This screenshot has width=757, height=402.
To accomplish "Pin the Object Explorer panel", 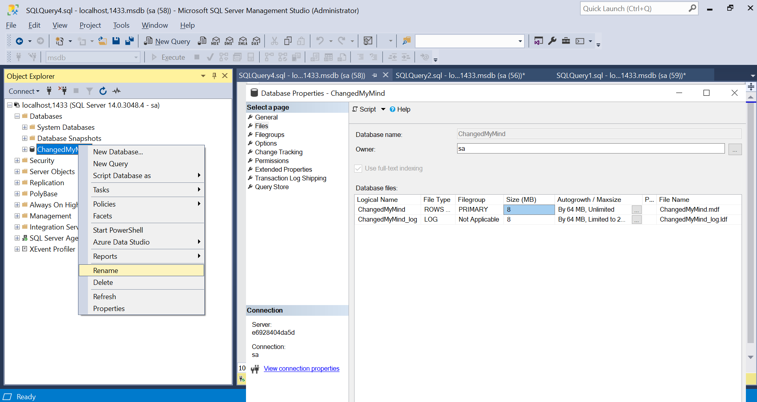I will pyautogui.click(x=214, y=76).
